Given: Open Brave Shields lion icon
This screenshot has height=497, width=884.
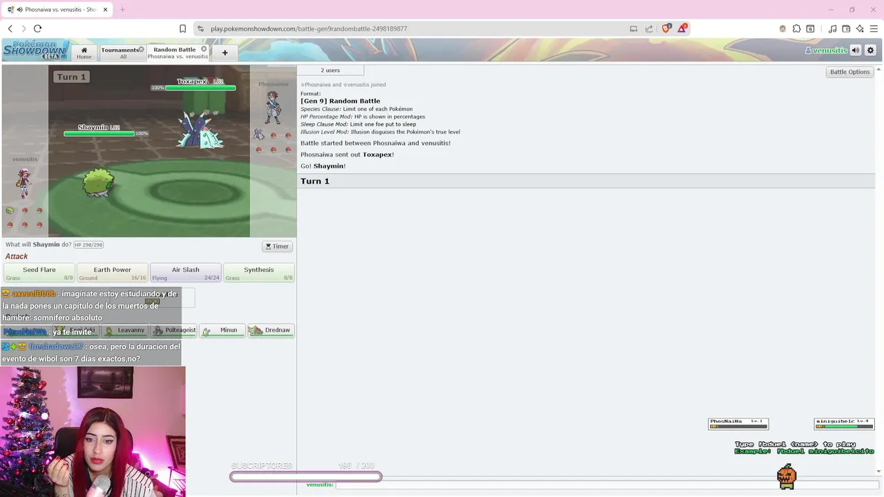Looking at the screenshot, I should click(x=666, y=28).
